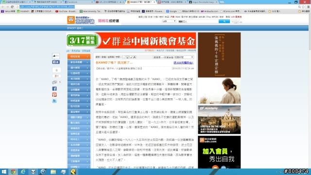The width and height of the screenshot is (311, 175).
Task: Go back with the browser back arrow
Action: tap(3, 7)
